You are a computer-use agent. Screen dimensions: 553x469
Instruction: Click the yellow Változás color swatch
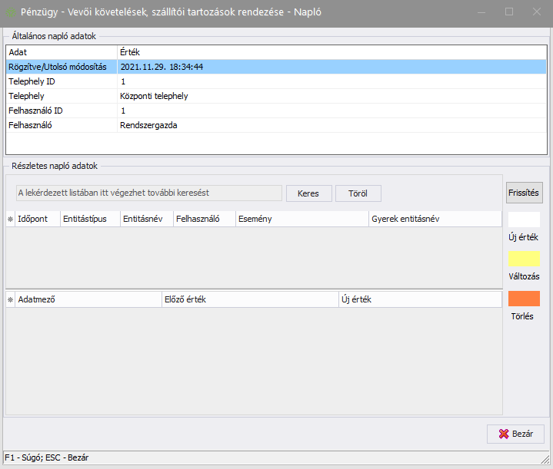(524, 259)
